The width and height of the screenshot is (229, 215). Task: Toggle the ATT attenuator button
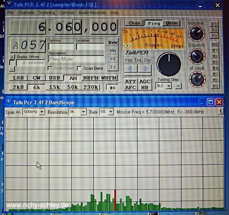tap(131, 81)
